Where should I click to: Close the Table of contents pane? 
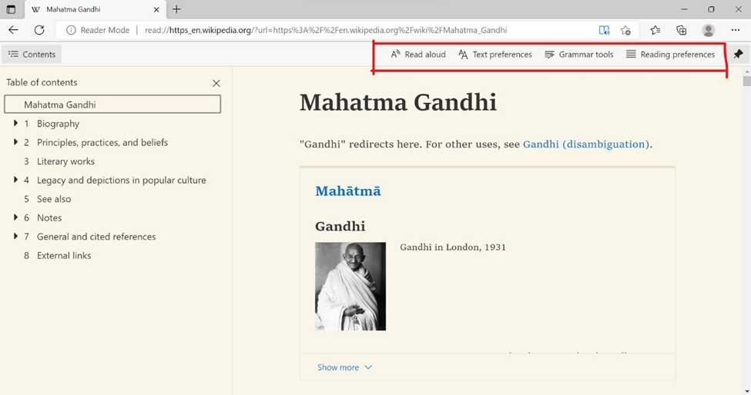coord(216,83)
